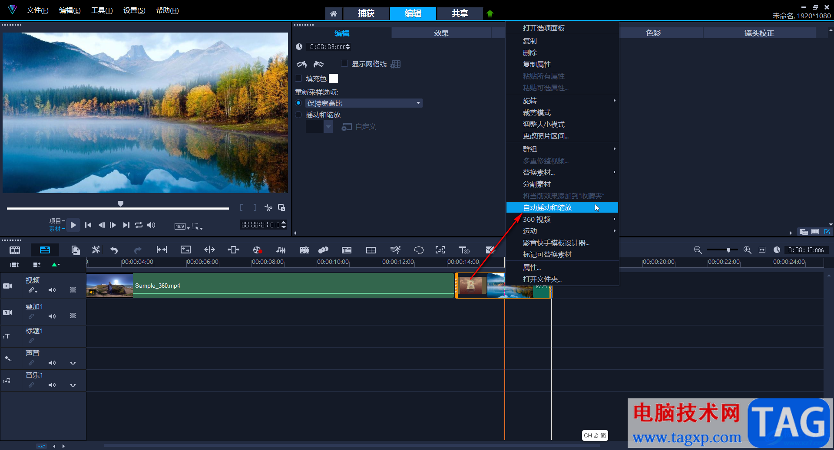Click the fill color white swatch

(333, 79)
